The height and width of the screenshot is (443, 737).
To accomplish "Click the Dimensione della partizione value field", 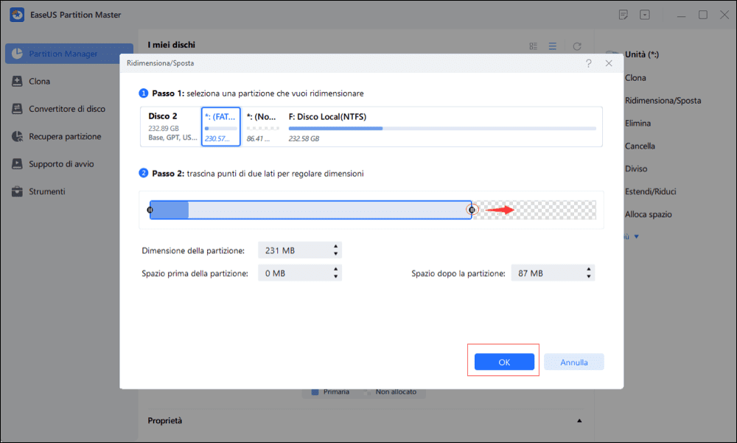I will (x=294, y=251).
